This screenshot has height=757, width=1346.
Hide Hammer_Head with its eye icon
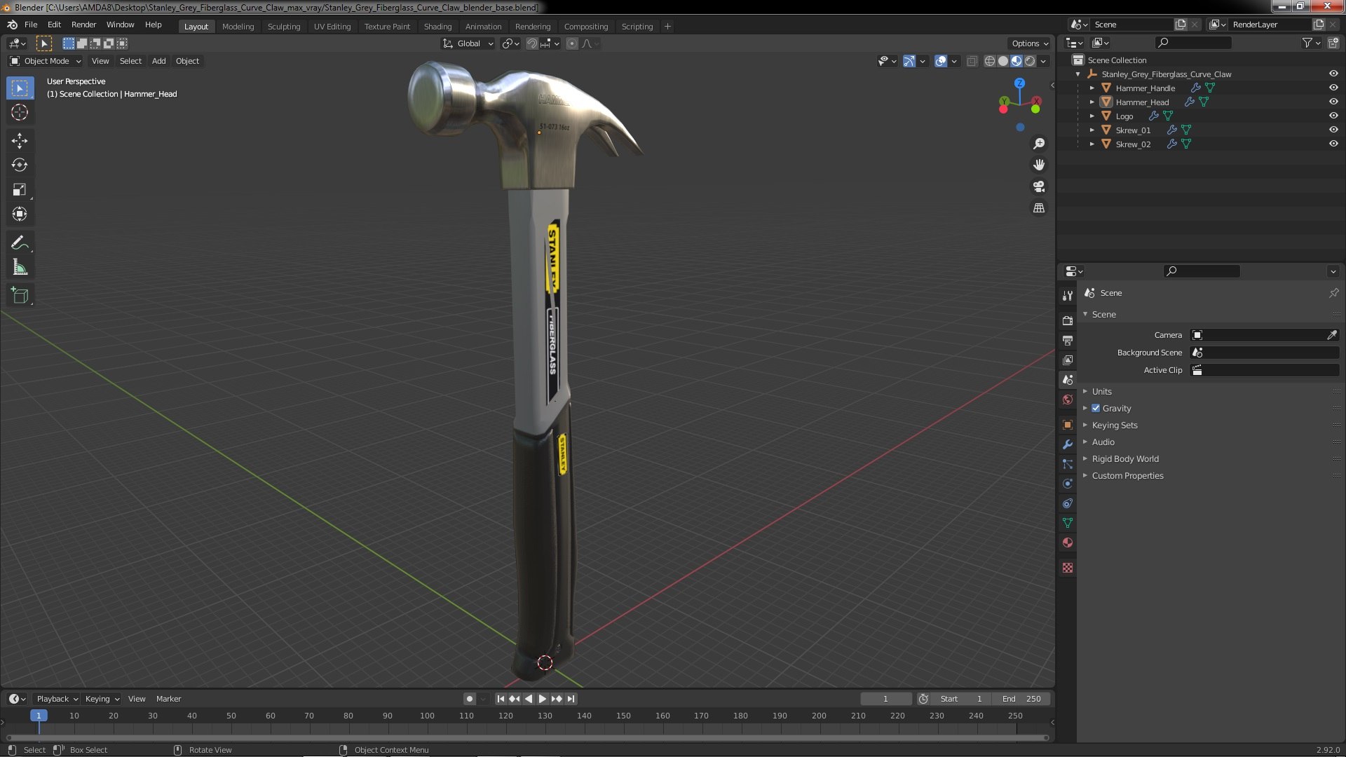[x=1333, y=102]
